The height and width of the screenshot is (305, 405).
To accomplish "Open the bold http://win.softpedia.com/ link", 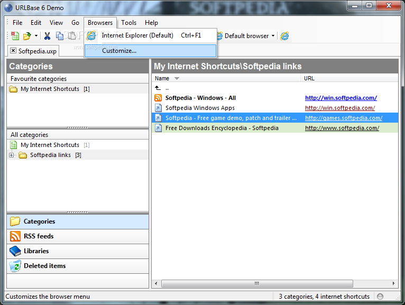I will point(341,98).
